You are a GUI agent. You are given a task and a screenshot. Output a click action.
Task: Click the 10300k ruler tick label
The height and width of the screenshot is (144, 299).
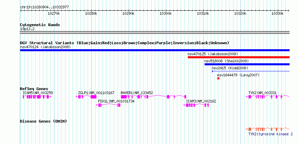click(166, 13)
